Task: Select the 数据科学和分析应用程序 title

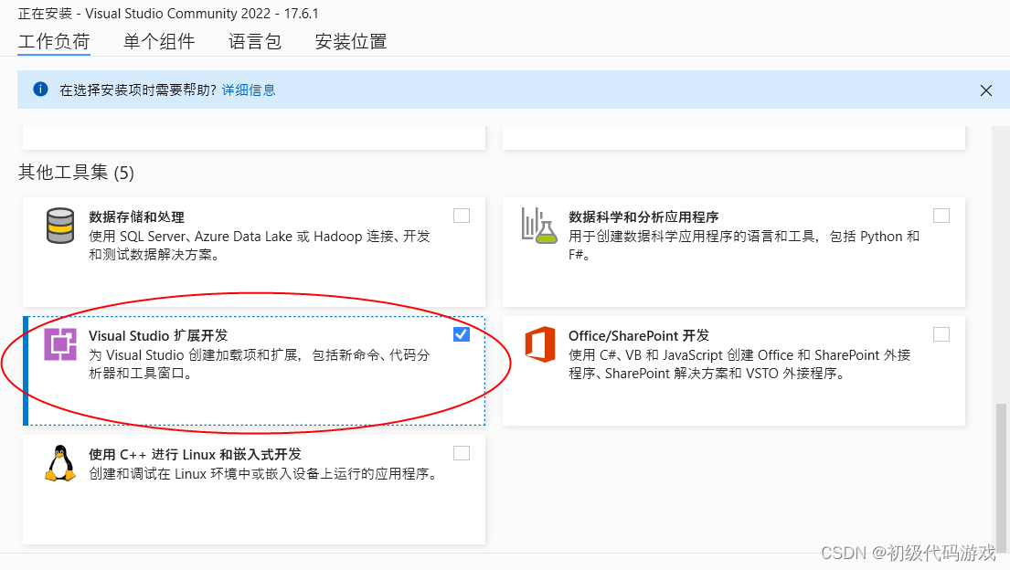Action: coord(643,217)
